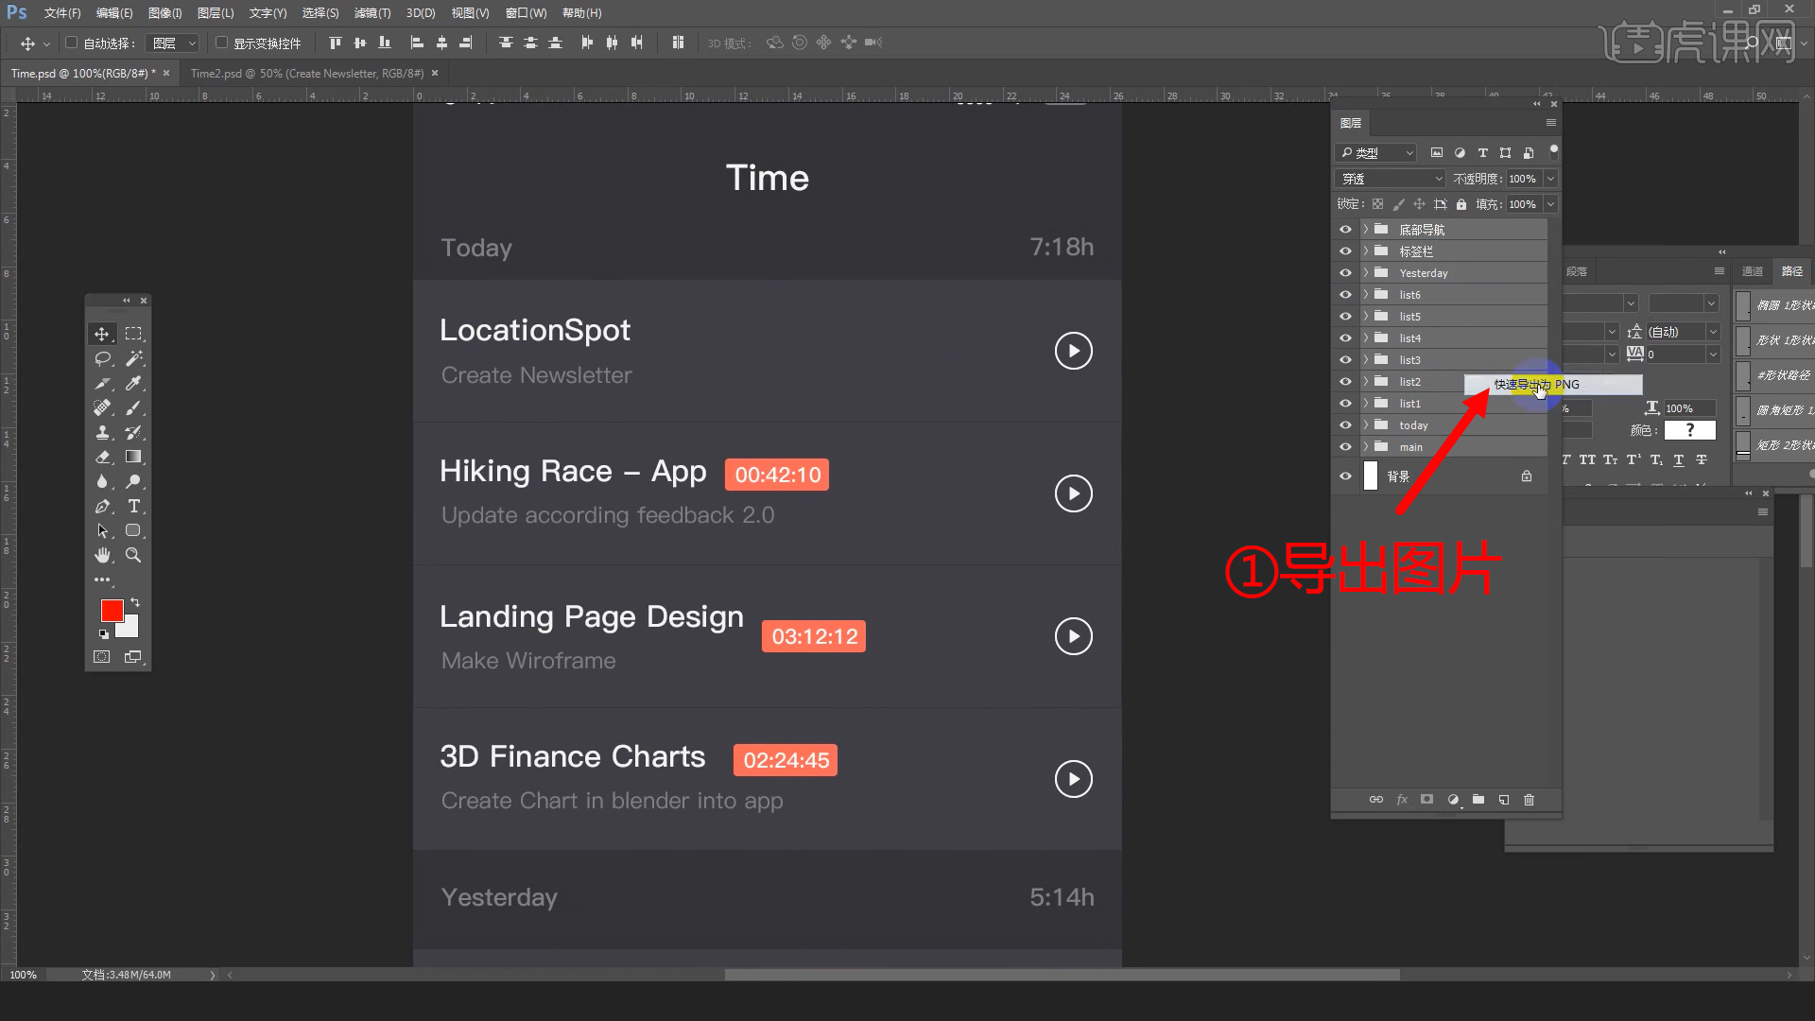
Task: Open the layer blend mode dropdown
Action: pyautogui.click(x=1390, y=179)
